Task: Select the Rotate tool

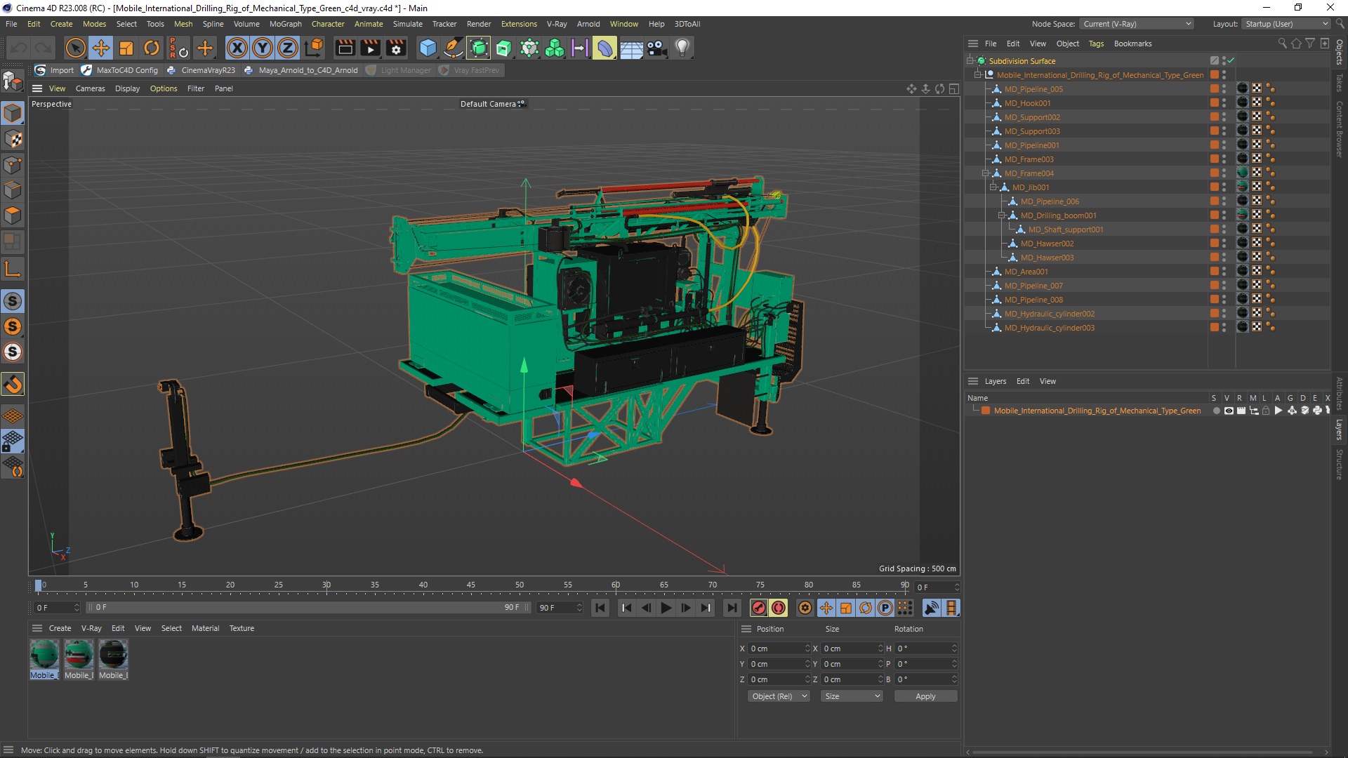Action: [x=152, y=48]
